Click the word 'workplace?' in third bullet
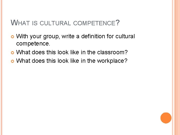Screen dimensions: 180x135 (112, 61)
